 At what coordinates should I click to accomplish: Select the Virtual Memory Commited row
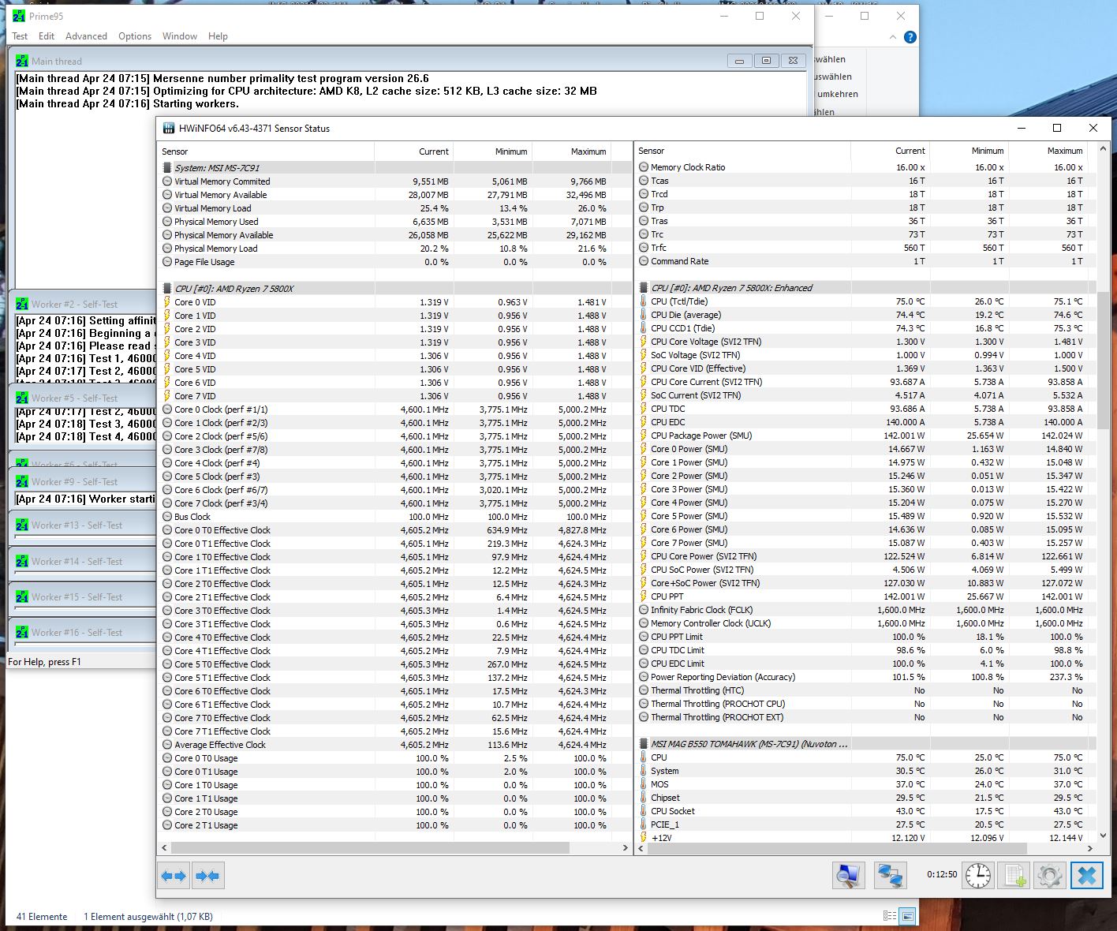pos(394,181)
